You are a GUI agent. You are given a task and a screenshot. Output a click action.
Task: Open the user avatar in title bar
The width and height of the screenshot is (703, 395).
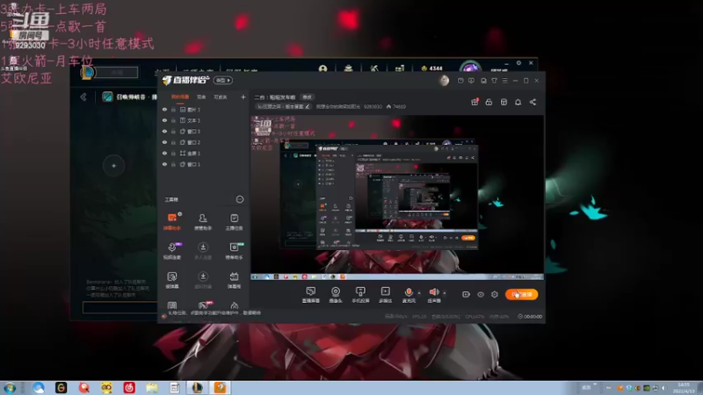444,81
